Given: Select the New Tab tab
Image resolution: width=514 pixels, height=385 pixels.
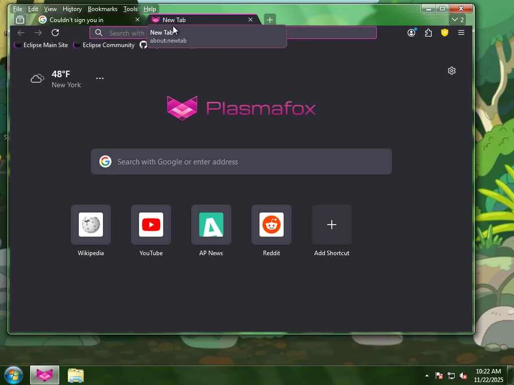Looking at the screenshot, I should [203, 20].
